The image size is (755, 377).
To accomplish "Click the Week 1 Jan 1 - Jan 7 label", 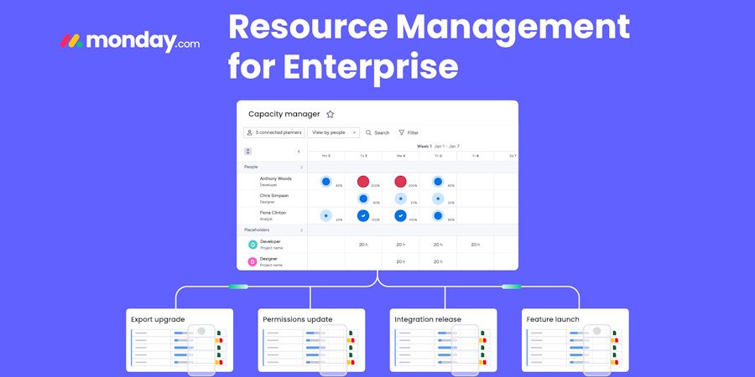I will coord(438,146).
